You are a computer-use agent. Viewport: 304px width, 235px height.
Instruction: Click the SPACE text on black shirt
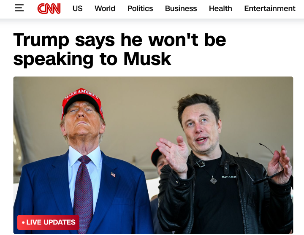pyautogui.click(x=229, y=177)
